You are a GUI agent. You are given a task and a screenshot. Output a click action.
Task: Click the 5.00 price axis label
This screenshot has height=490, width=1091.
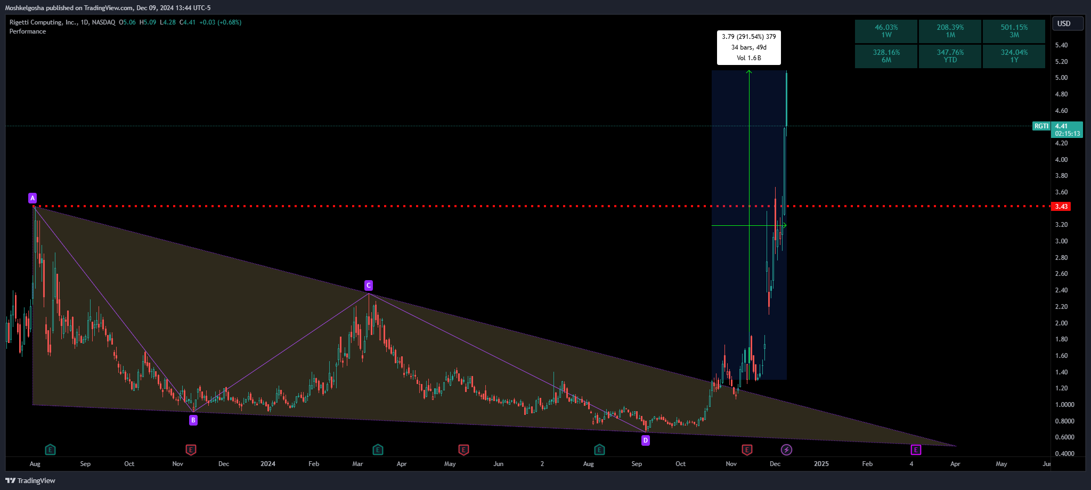pos(1061,78)
